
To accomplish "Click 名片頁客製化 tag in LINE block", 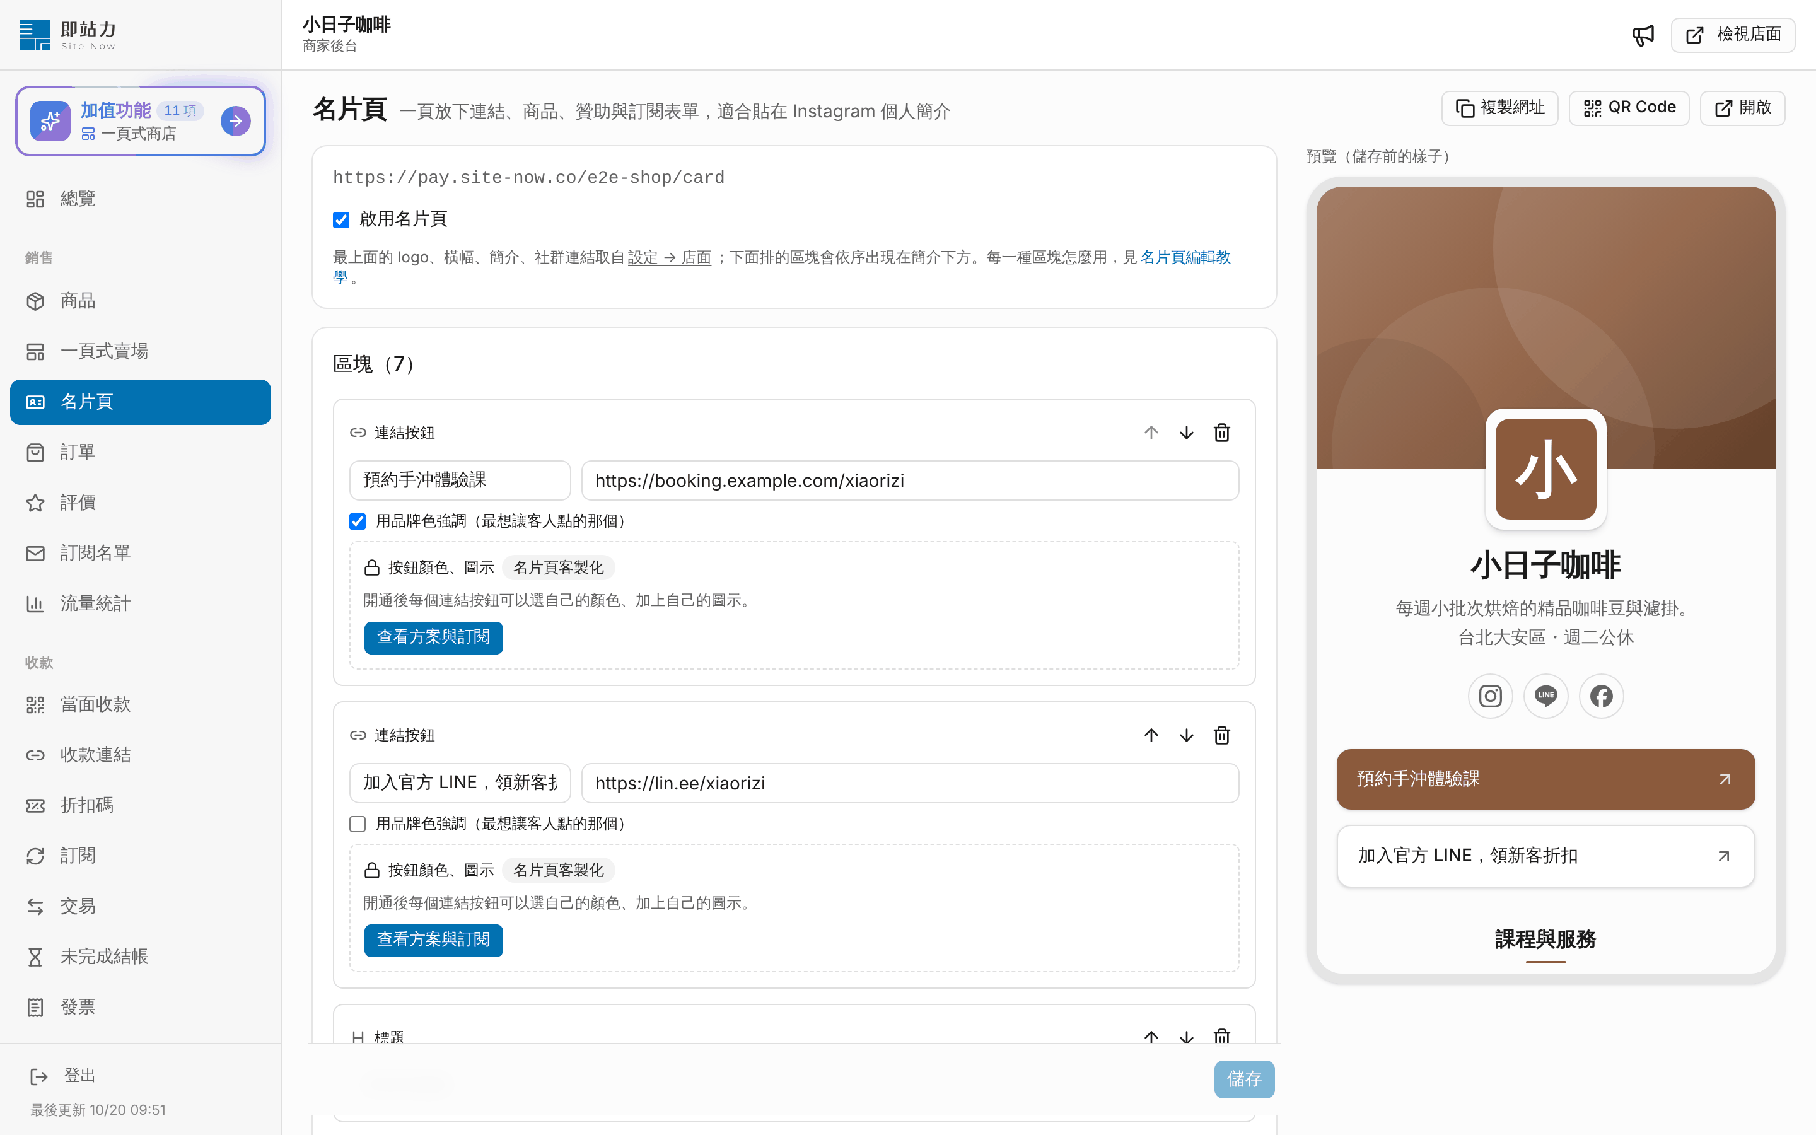I will [557, 870].
